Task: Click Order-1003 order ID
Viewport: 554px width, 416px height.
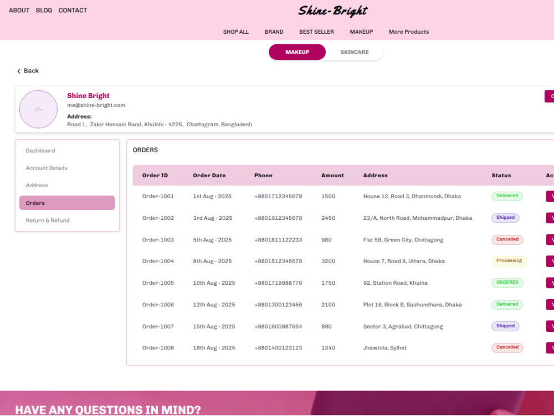Action: pos(158,240)
